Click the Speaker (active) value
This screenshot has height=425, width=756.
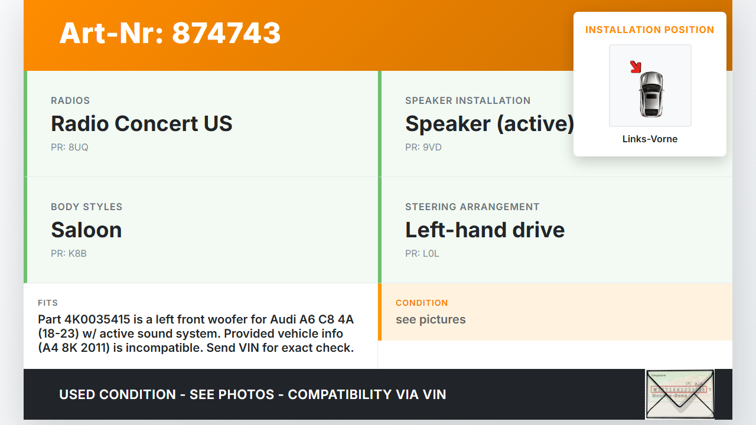point(490,124)
